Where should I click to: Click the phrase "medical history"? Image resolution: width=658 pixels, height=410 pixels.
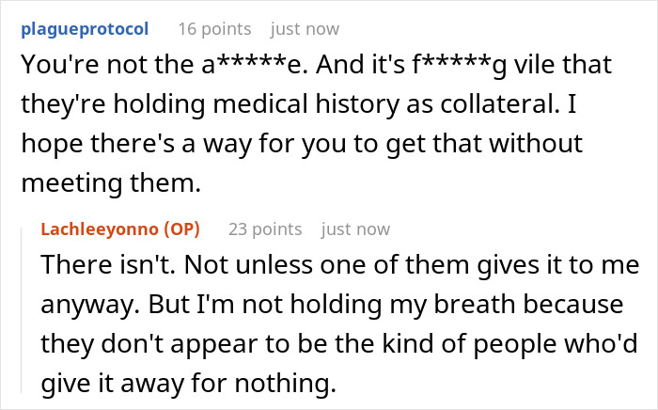pyautogui.click(x=305, y=104)
